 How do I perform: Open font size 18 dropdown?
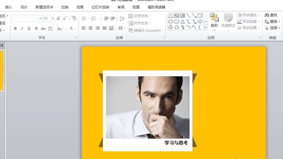coord(53,18)
